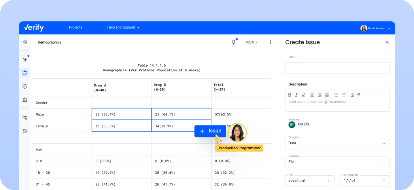Click the Table 14.1.1.6 title text
414x190 pixels.
[151, 65]
